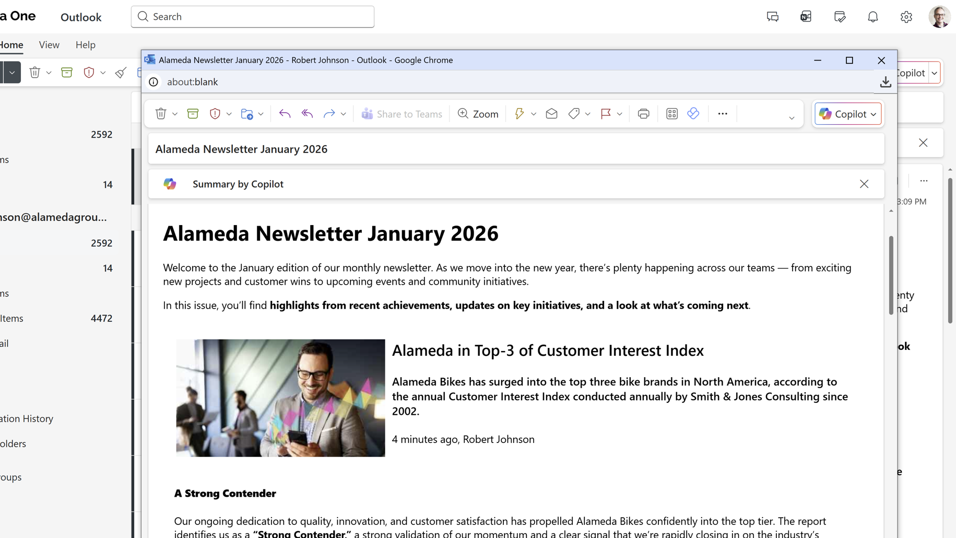Open Settings gear in Outlook header

pyautogui.click(x=906, y=17)
